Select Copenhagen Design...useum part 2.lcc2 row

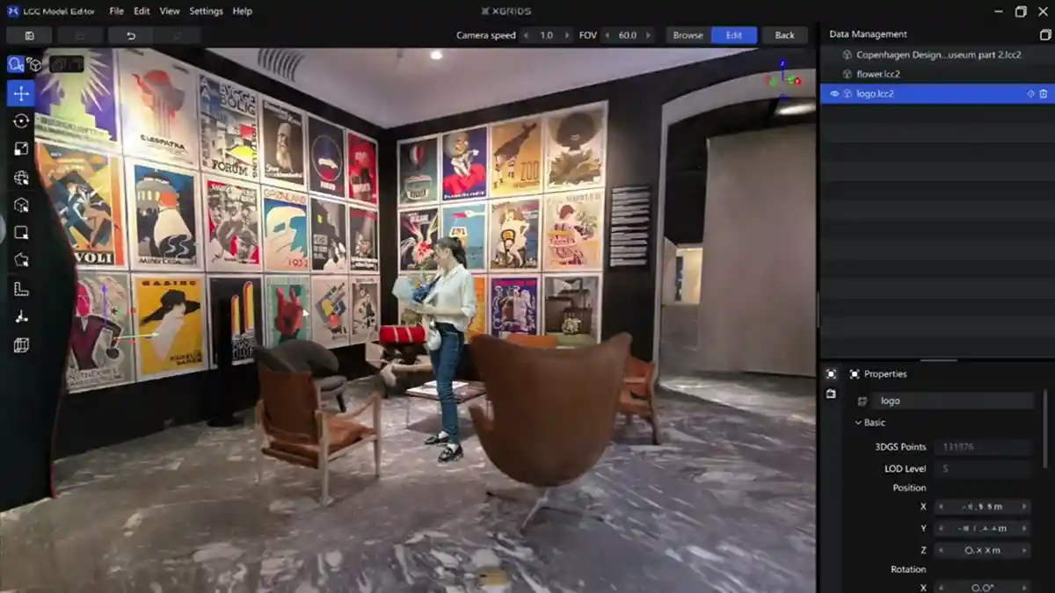tap(936, 54)
